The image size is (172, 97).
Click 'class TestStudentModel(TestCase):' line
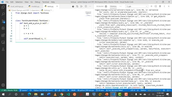(33, 21)
